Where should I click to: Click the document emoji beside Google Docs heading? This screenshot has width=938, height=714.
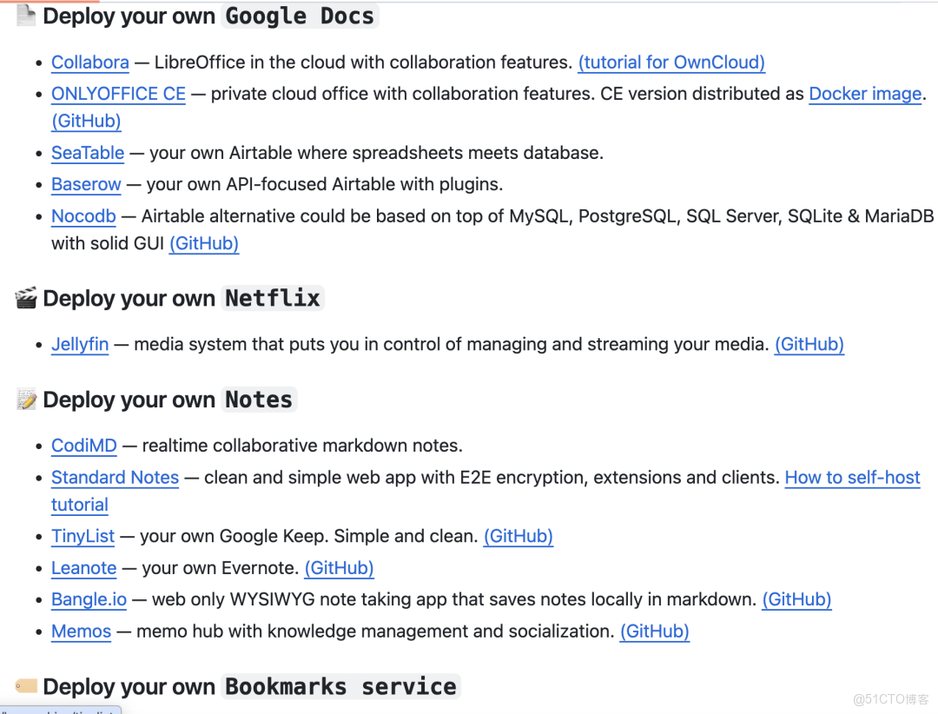[26, 16]
